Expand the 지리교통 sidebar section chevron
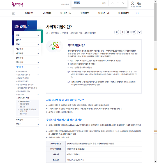This screenshot has width=157, height=163. coord(38,54)
